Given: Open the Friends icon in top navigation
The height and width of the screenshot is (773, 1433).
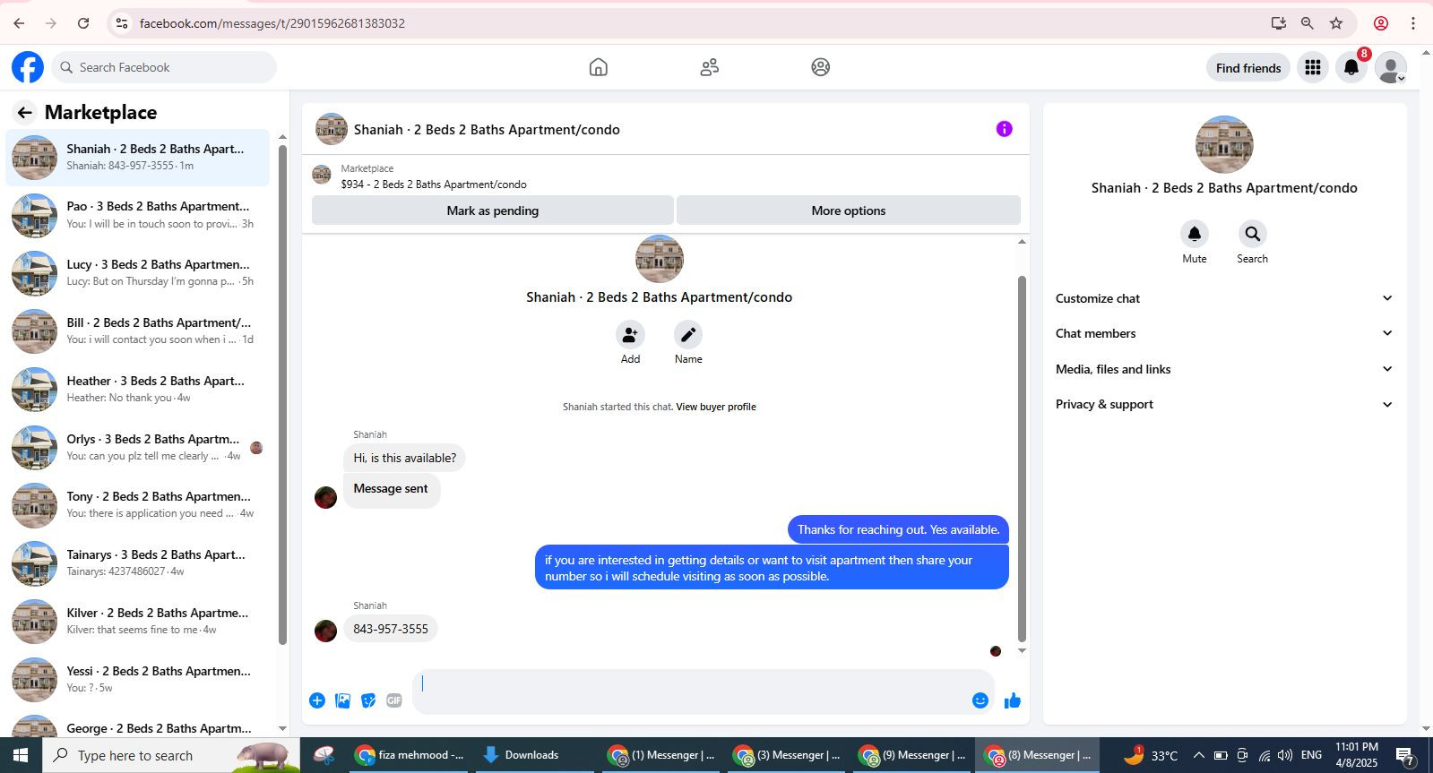Looking at the screenshot, I should [x=709, y=67].
